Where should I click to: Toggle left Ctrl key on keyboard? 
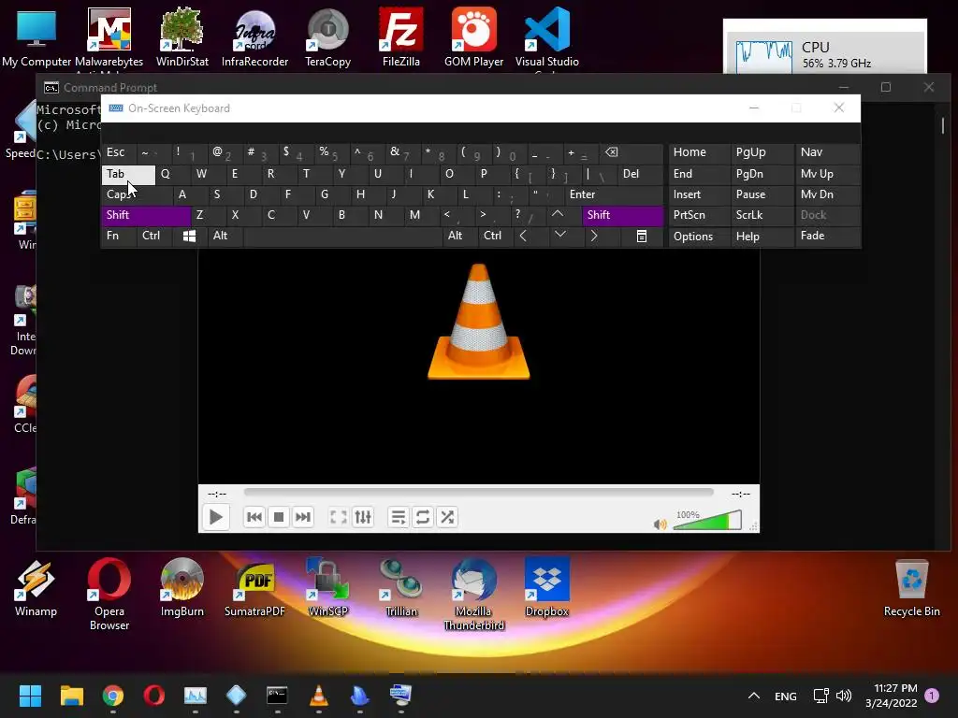tap(155, 236)
